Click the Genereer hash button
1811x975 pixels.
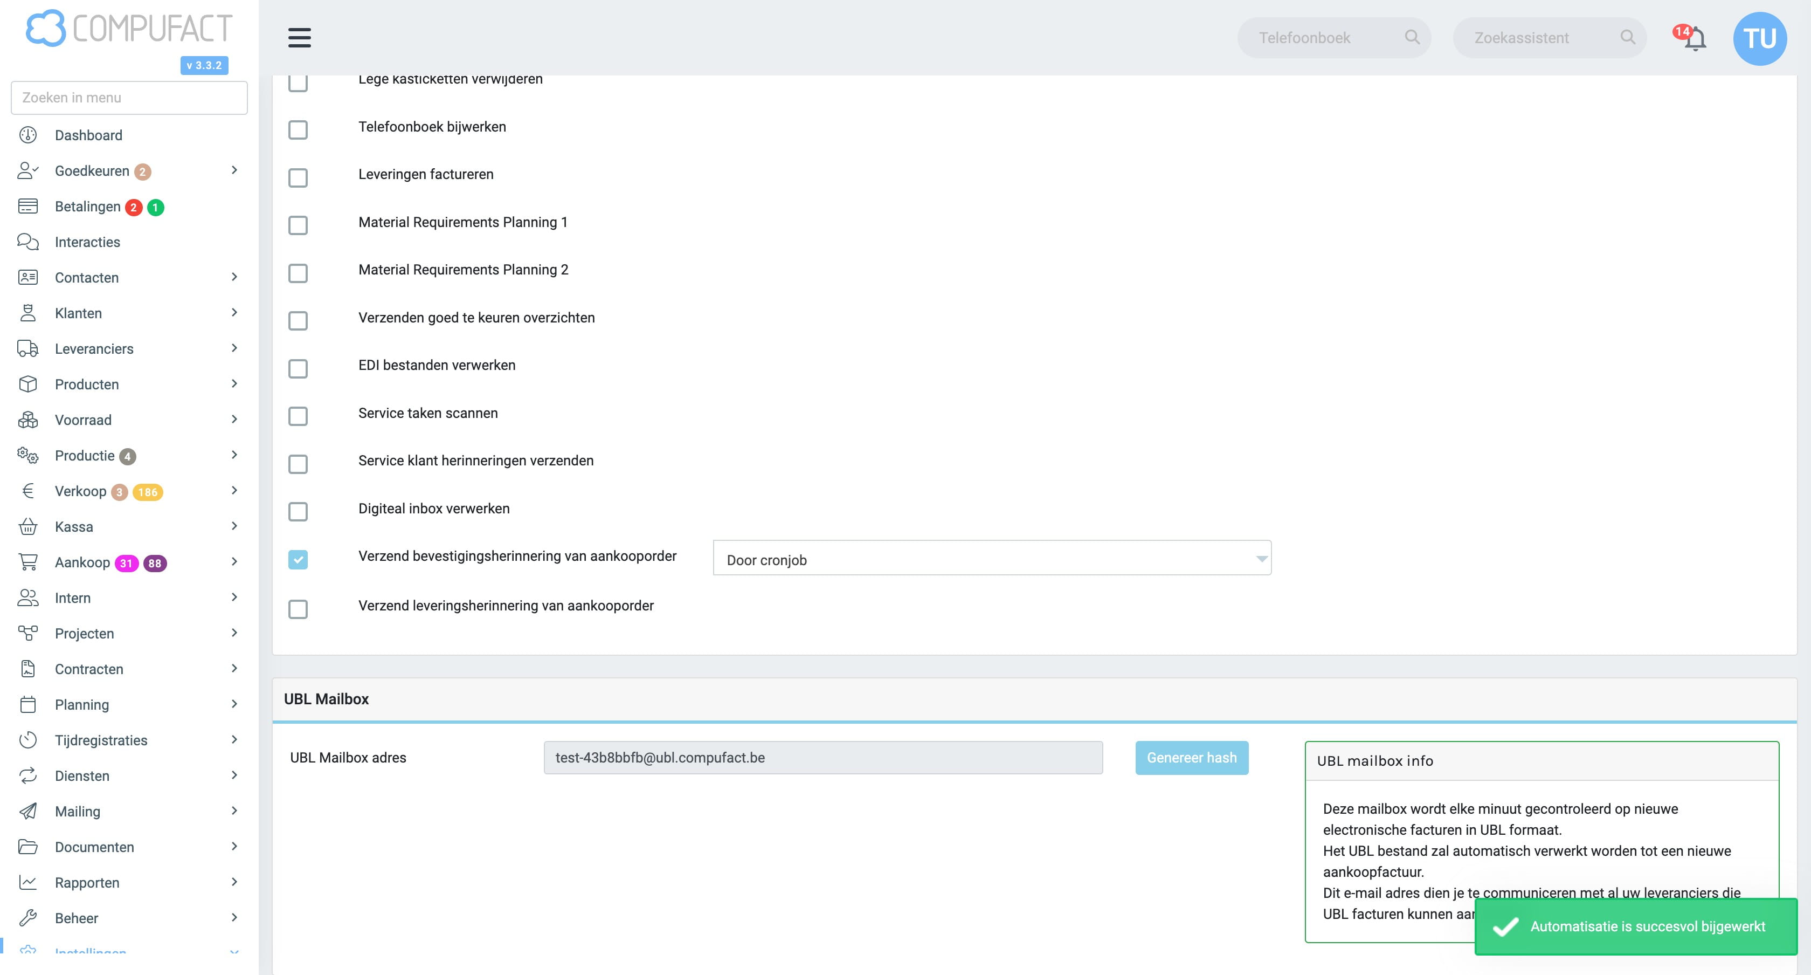[x=1192, y=758]
